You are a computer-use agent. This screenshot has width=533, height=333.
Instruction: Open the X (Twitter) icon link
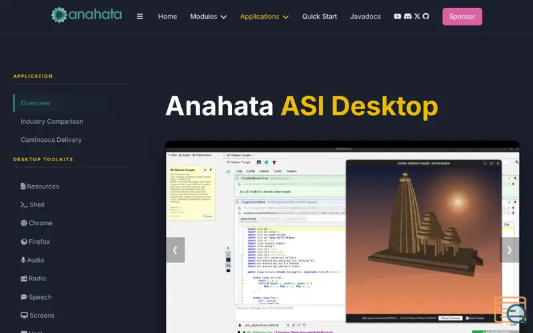point(417,16)
